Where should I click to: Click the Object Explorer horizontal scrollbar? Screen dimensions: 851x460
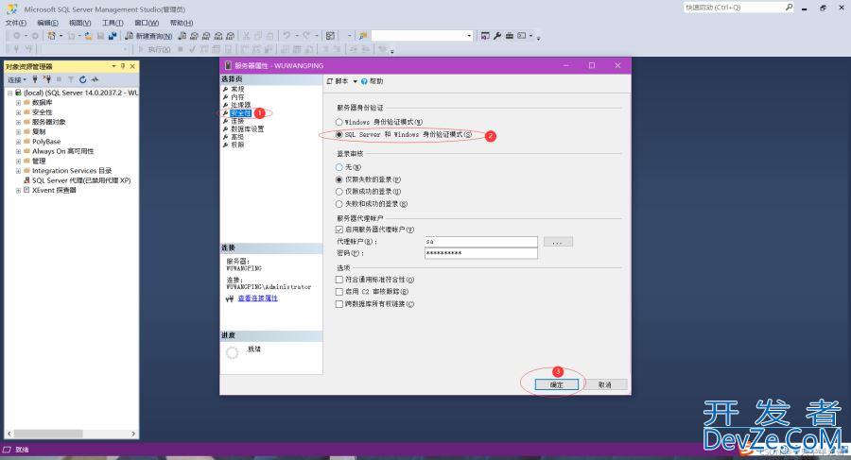click(x=72, y=434)
